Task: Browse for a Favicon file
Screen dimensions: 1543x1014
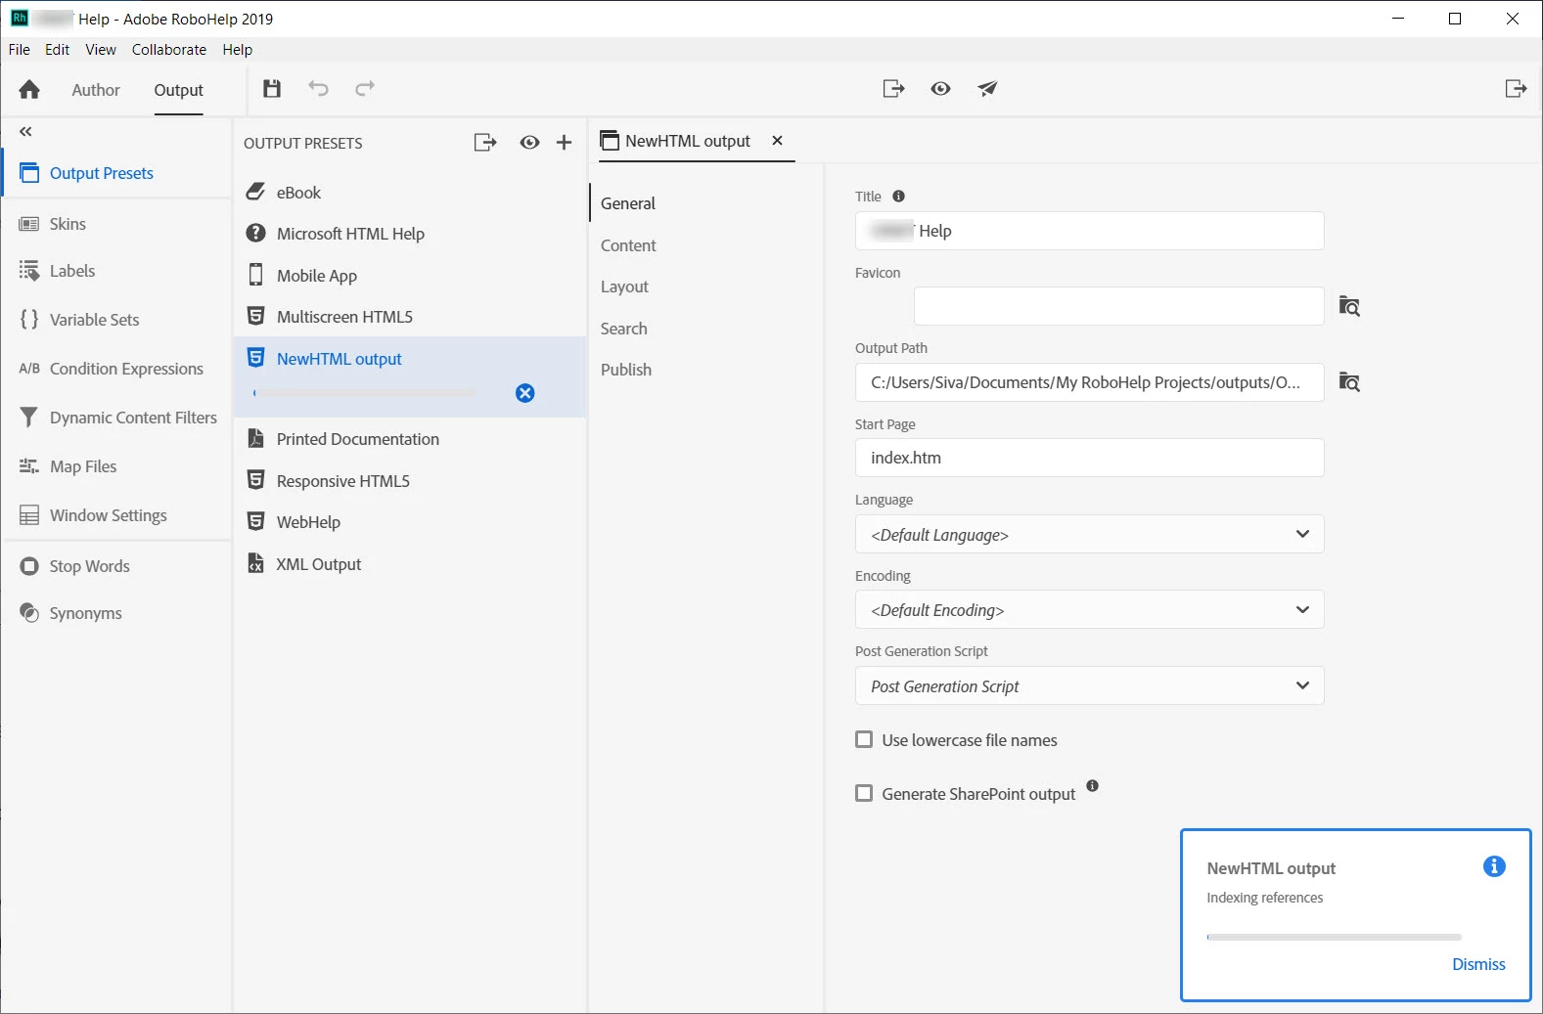Action: 1349,306
